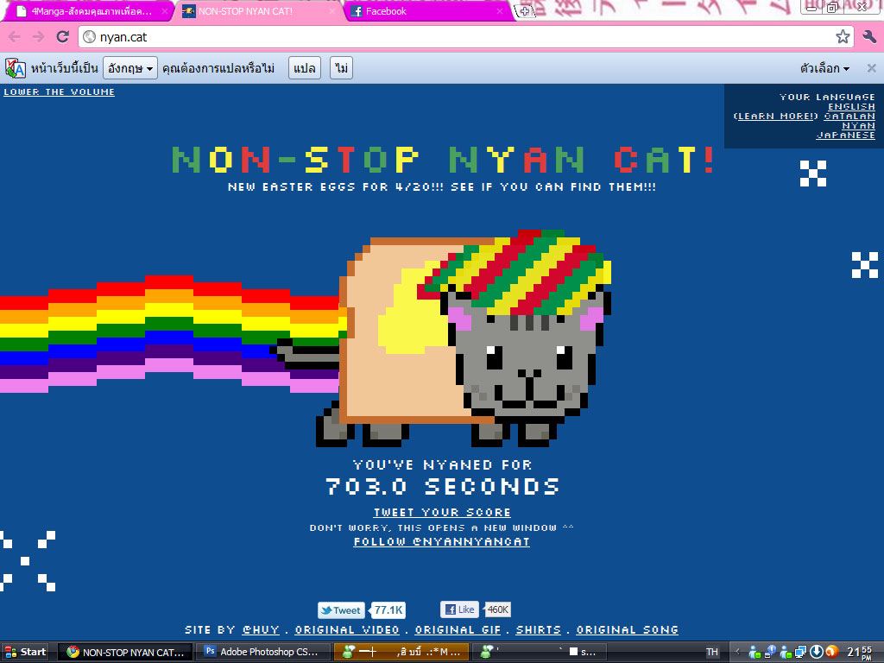Click the แปล translate button
The height and width of the screenshot is (663, 884).
(305, 68)
